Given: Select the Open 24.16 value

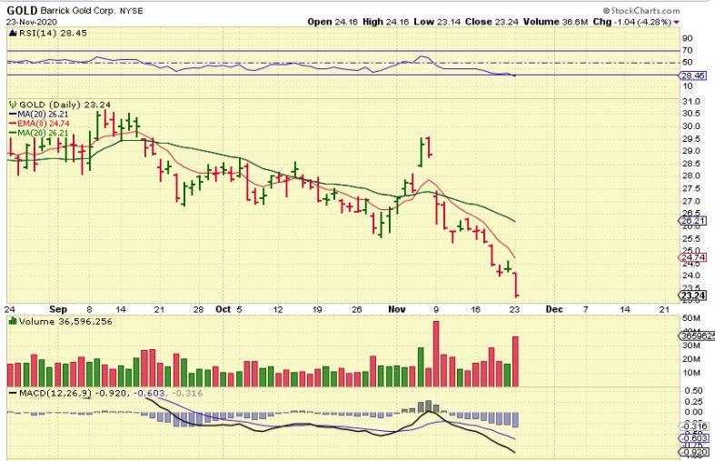Looking at the screenshot, I should [333, 22].
